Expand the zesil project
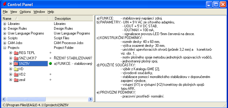The width and height of the screenshot is (228, 108). pos(11,79)
